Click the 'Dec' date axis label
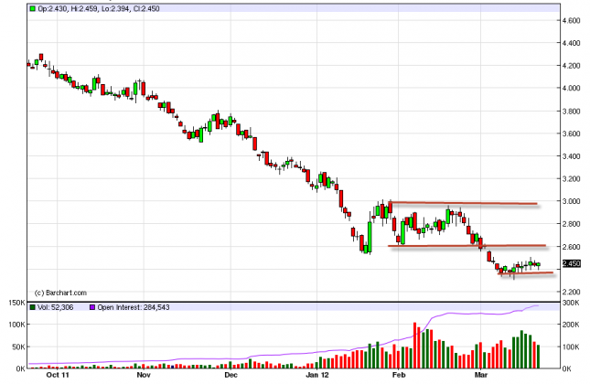Viewport: 590px width, 384px height. pos(231,375)
